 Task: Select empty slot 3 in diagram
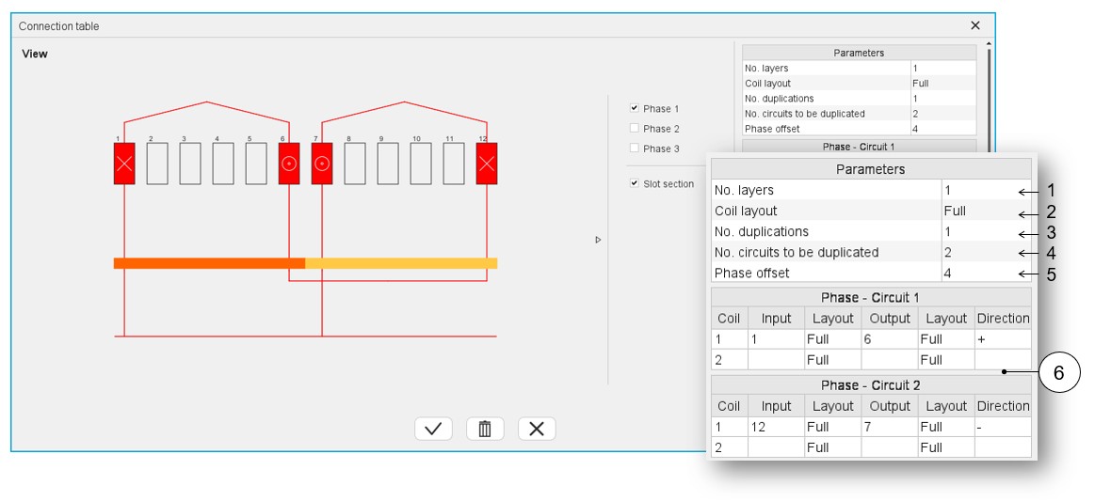[x=190, y=164]
